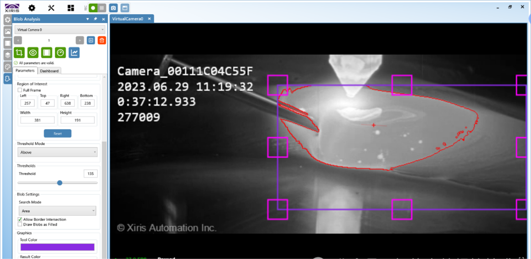Take a snapshot with the camera icon

coord(114,8)
